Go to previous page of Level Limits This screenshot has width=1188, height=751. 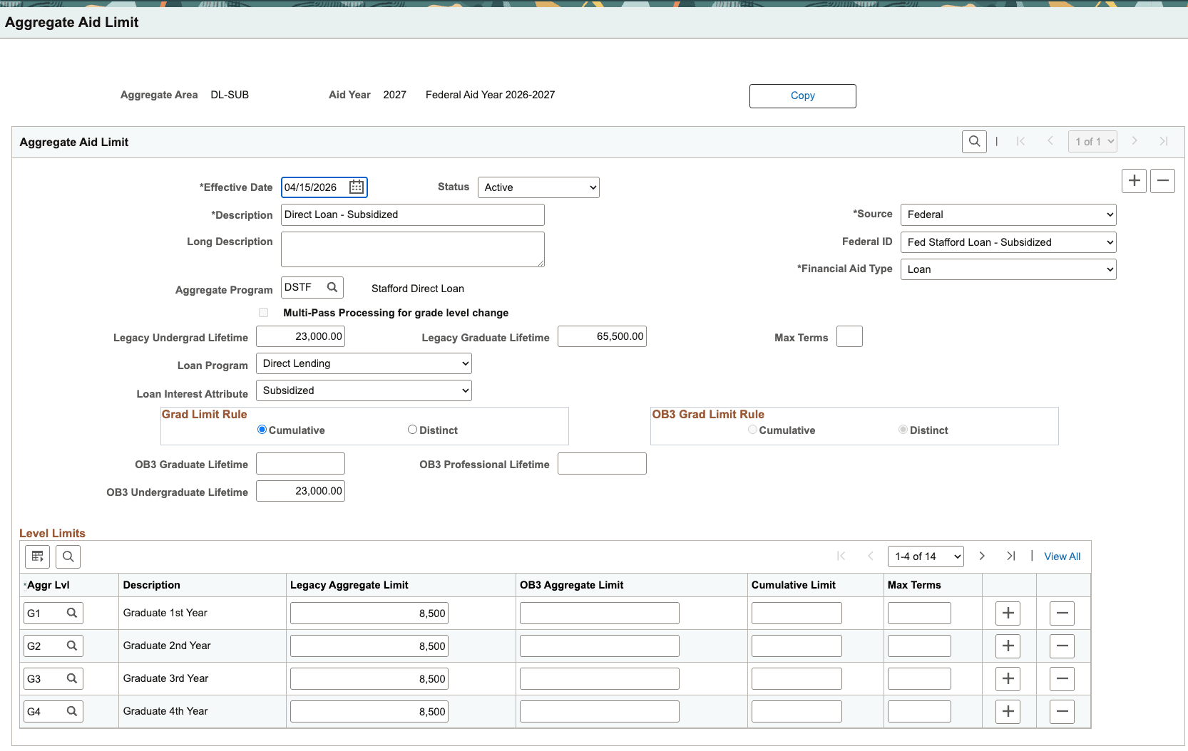click(870, 556)
